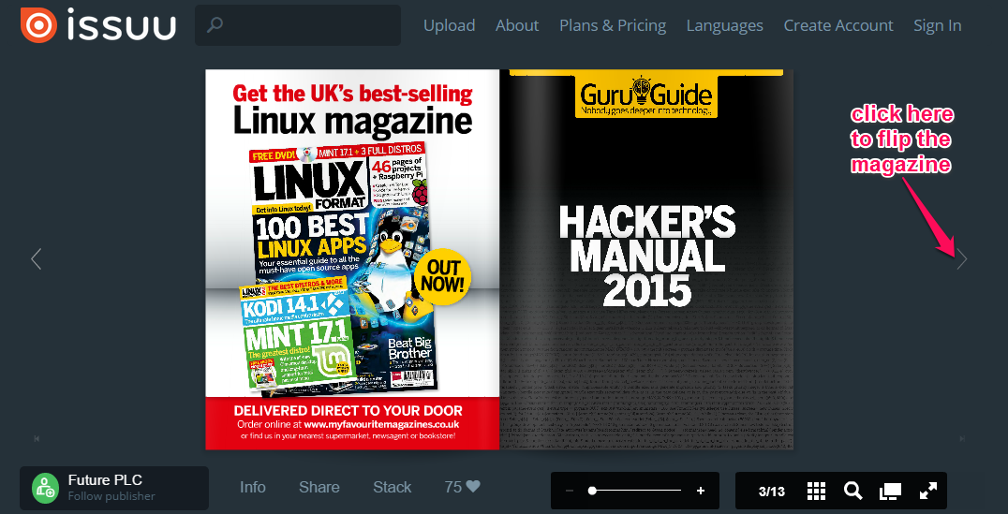Like the publication with the heart icon
Viewport: 1008px width, 514px height.
(x=472, y=486)
